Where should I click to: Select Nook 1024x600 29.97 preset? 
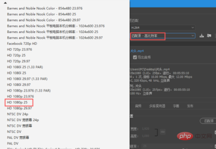pos(55,38)
